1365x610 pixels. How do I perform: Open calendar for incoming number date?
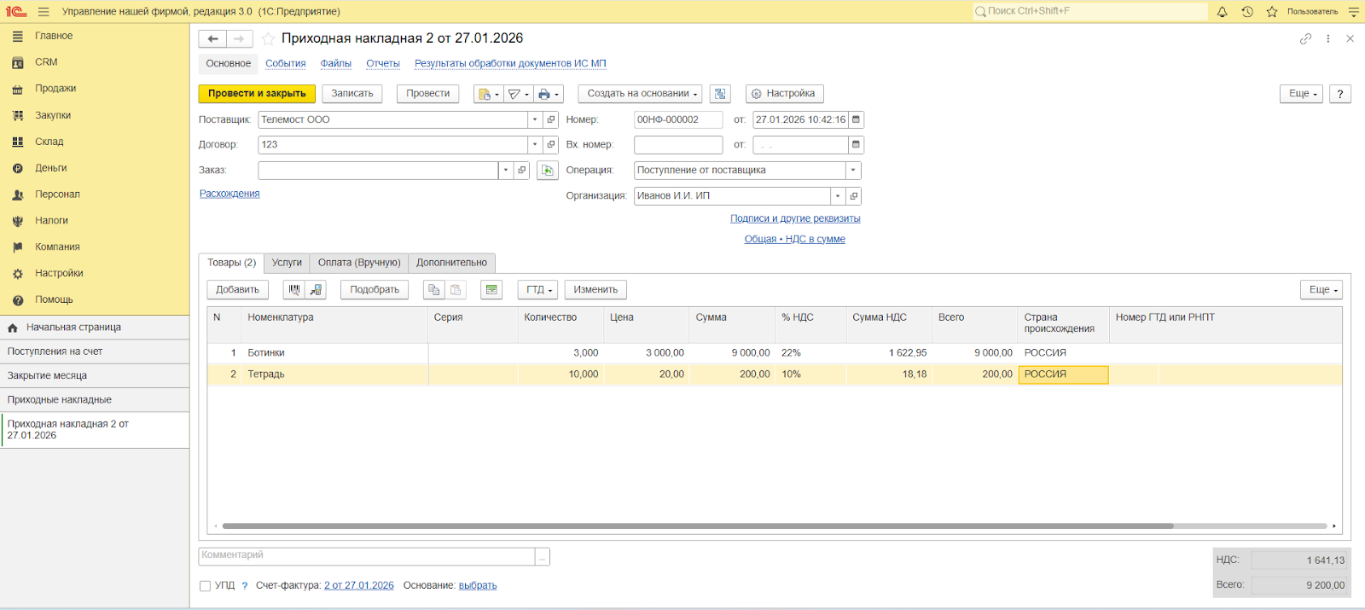point(856,145)
